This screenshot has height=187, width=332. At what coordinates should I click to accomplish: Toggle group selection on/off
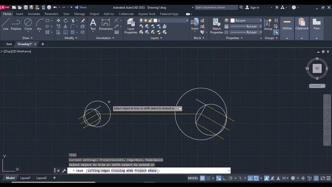pos(275,32)
